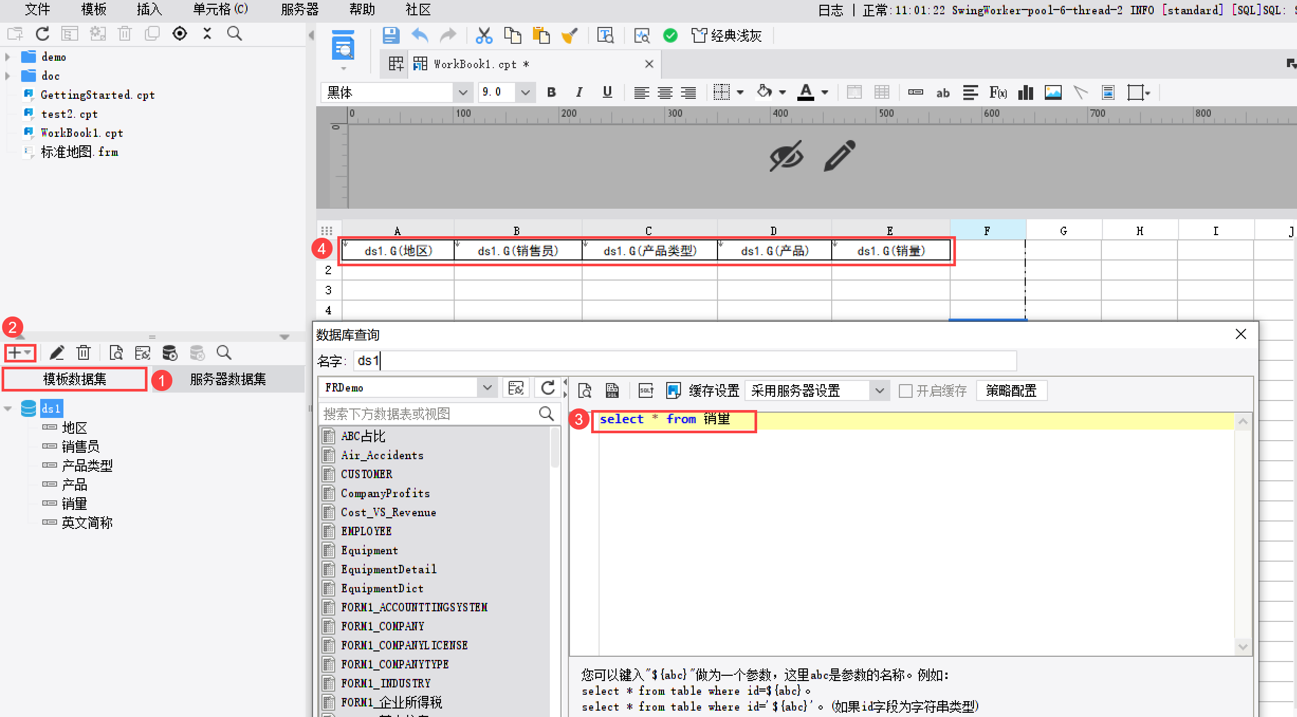Click the 经典浅灰 theme button
Screen dimensions: 1297x717
[726, 35]
